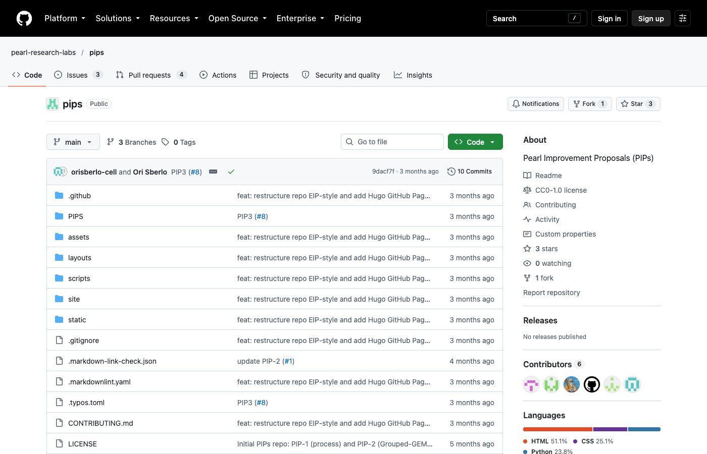Open the commit details ellipsis icon
The height and width of the screenshot is (454, 707).
pyautogui.click(x=213, y=172)
